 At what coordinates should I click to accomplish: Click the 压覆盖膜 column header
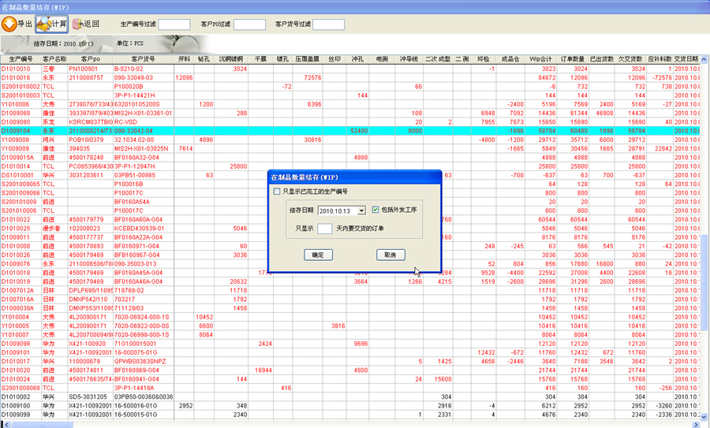(x=308, y=59)
